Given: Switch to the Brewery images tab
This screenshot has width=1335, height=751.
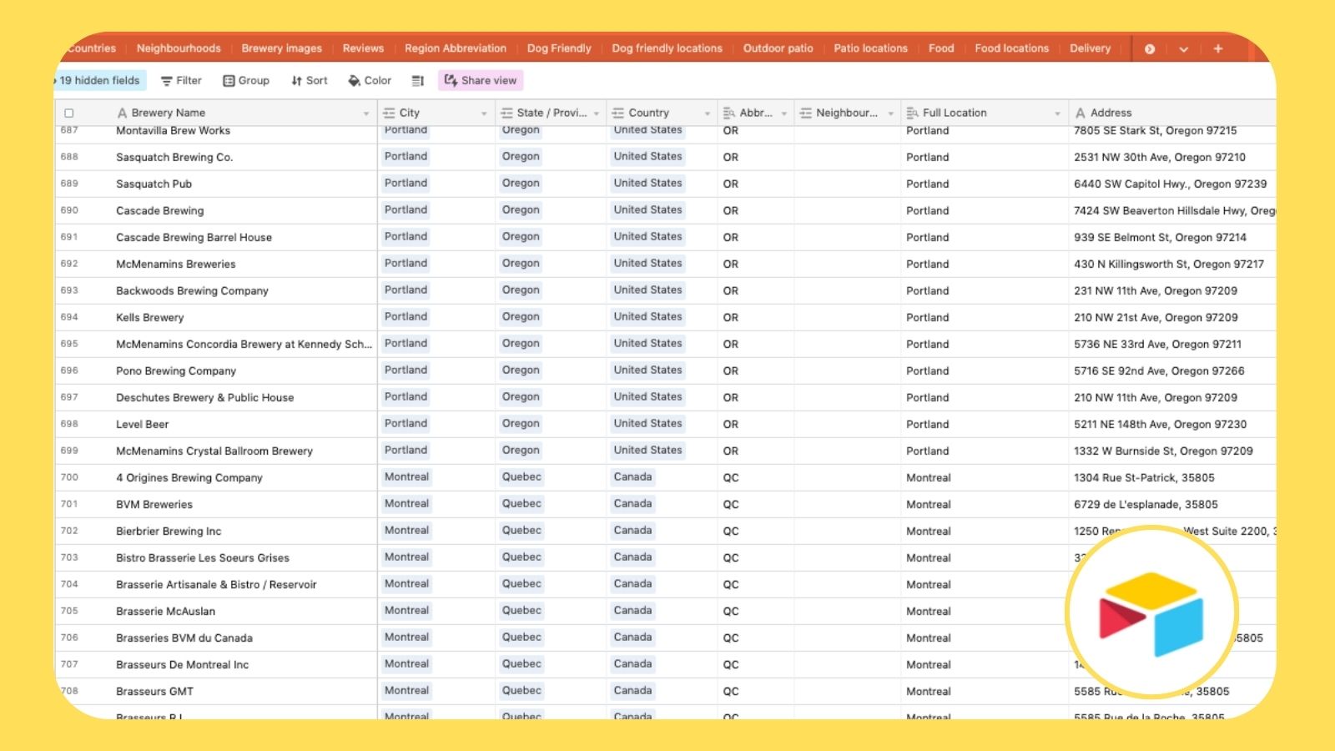Looking at the screenshot, I should [281, 48].
